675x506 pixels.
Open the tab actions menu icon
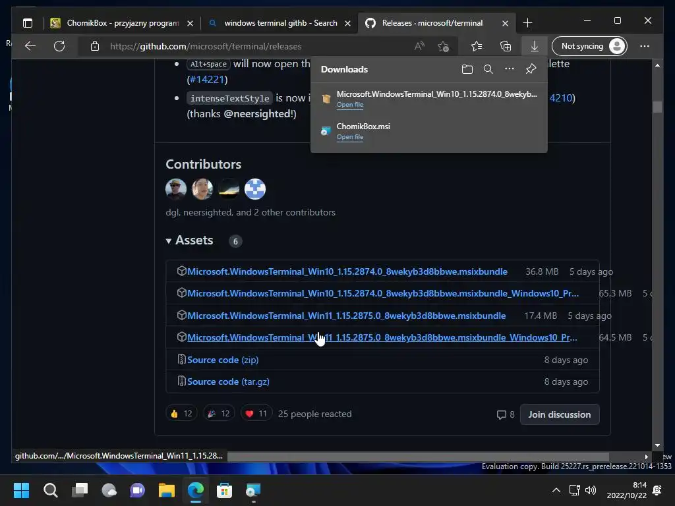pos(28,23)
